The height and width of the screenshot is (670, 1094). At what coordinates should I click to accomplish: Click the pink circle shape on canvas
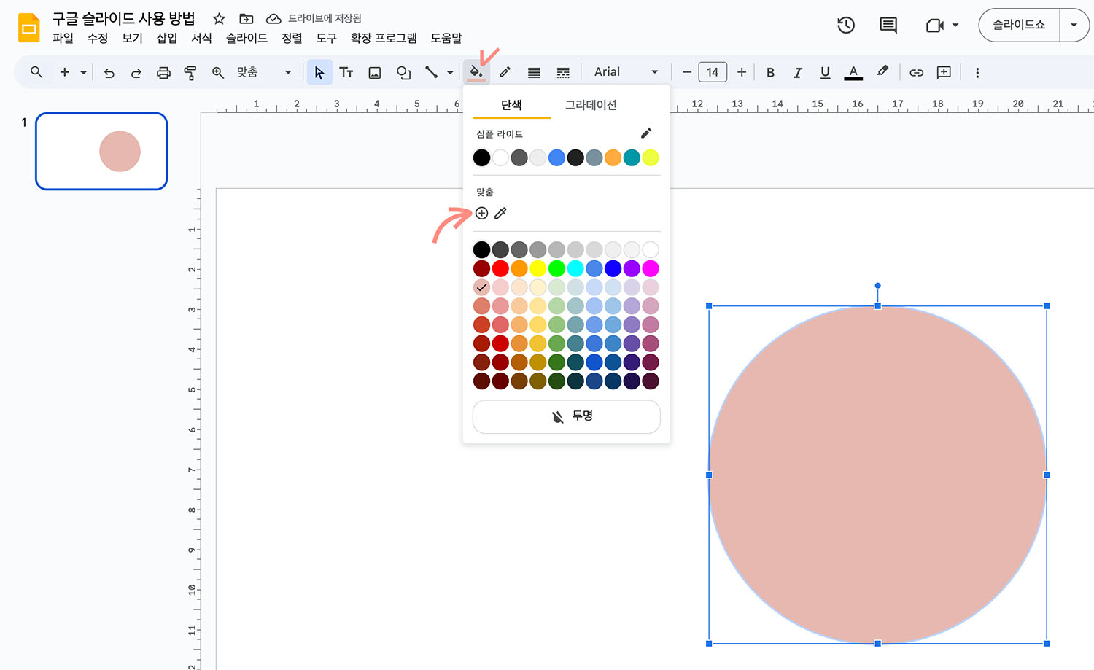coord(877,475)
